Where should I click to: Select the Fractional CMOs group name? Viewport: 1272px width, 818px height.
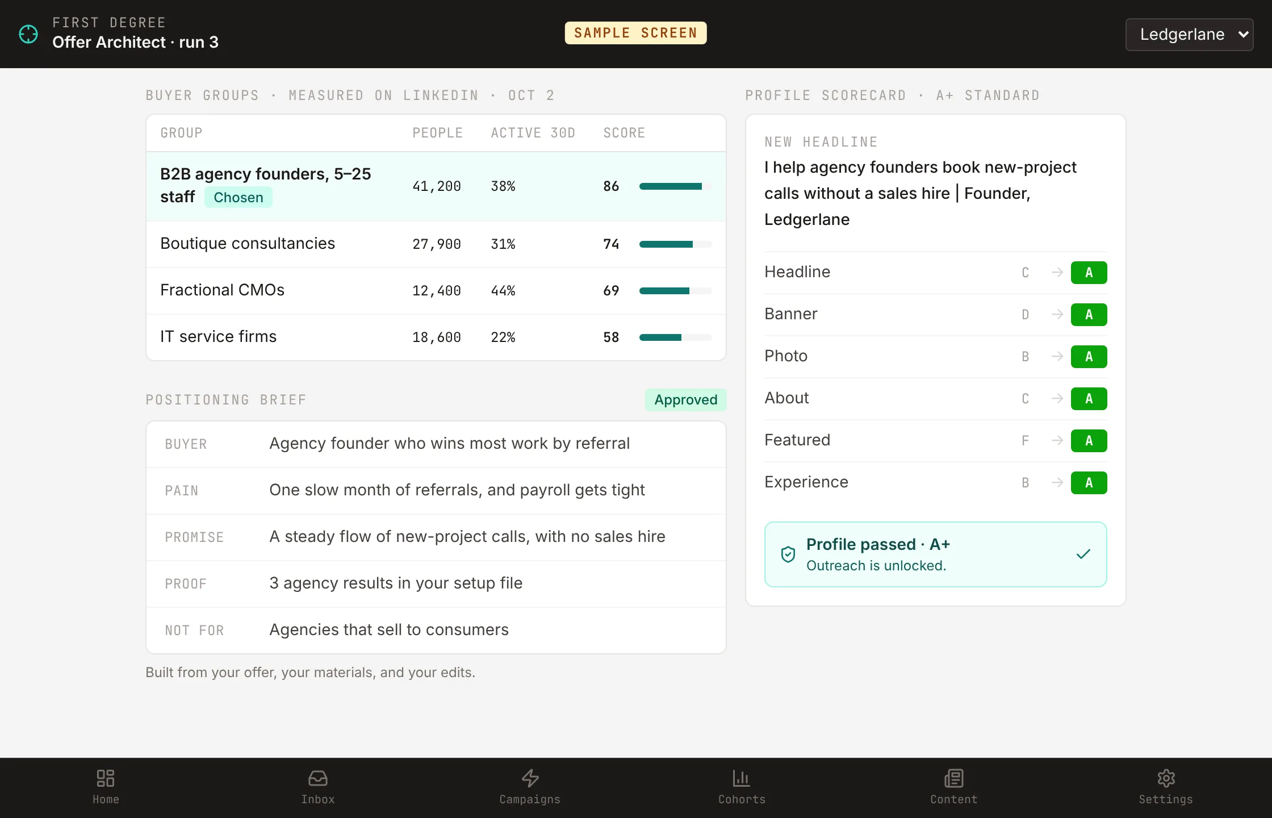[222, 290]
